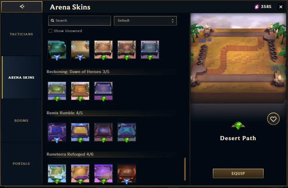Click the green gem icon above Desert Path
The height and width of the screenshot is (188, 288).
(238, 126)
